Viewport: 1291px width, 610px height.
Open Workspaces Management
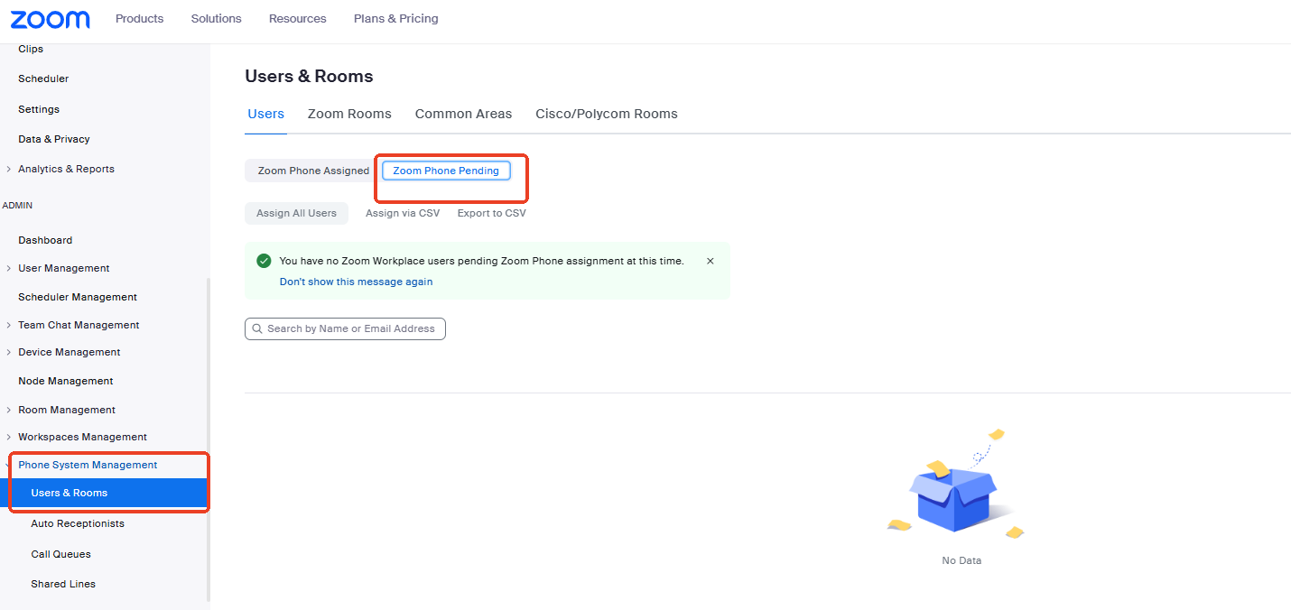(82, 437)
